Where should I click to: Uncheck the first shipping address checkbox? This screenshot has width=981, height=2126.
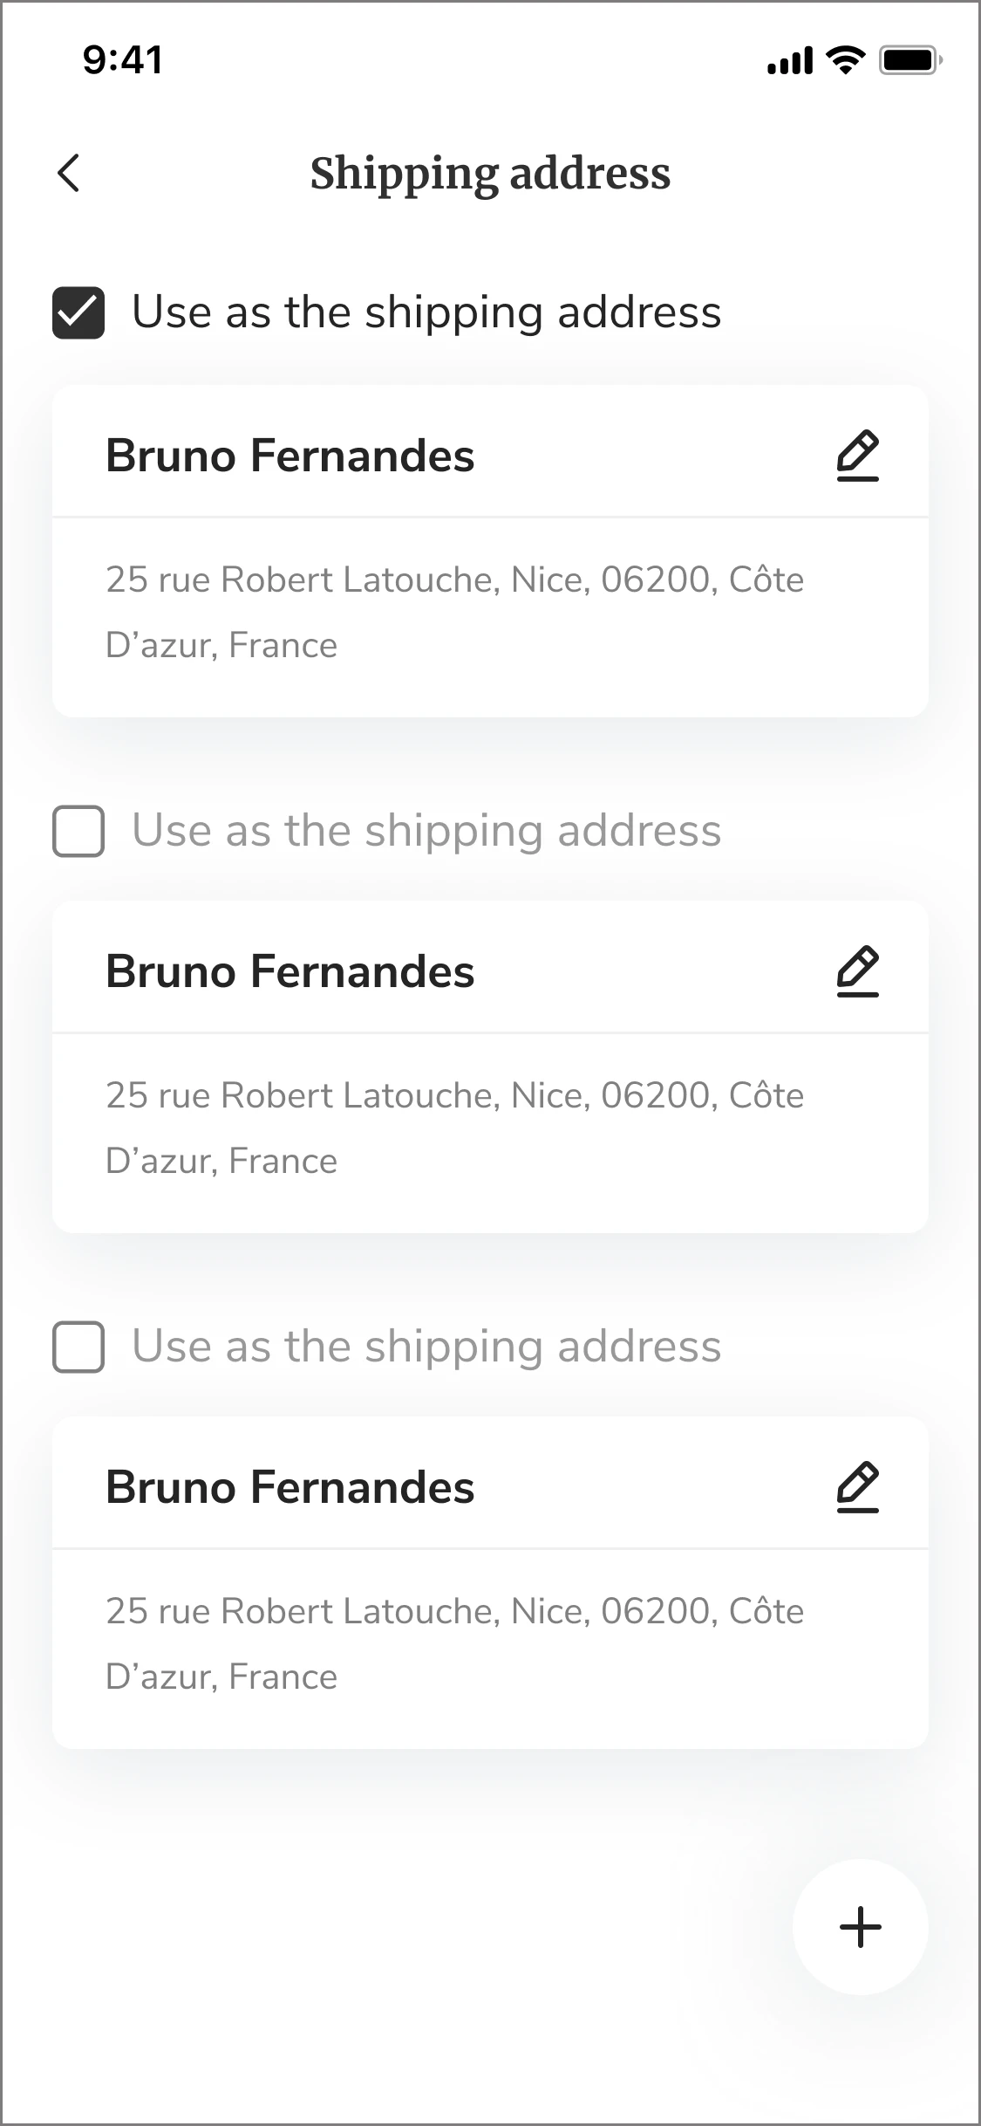(x=78, y=312)
